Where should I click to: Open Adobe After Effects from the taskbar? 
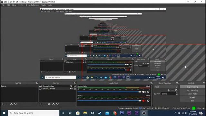click(136, 113)
